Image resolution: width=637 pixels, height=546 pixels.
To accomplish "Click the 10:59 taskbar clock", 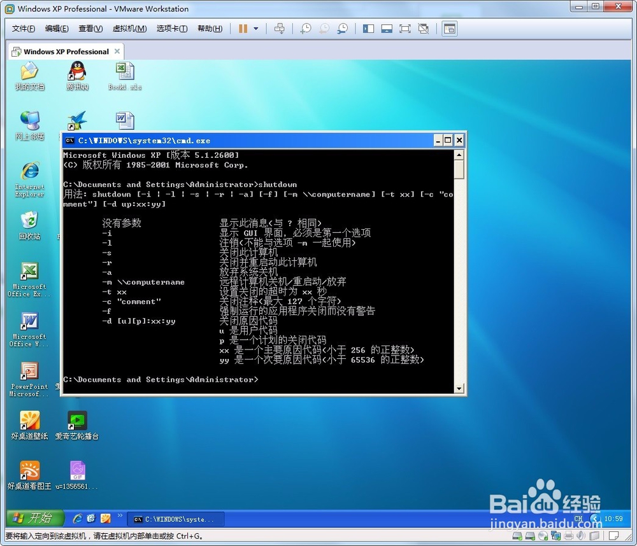I will pos(613,519).
